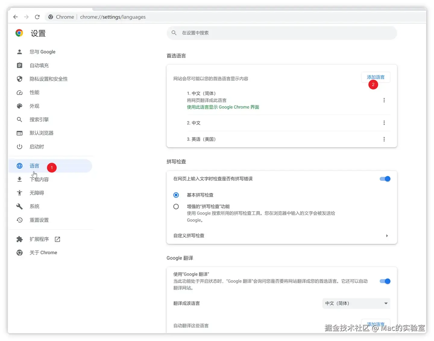Open 搜索引擎 settings section

(x=39, y=120)
